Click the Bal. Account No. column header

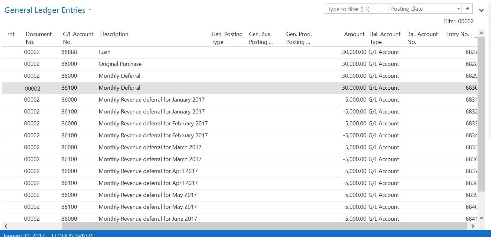pyautogui.click(x=422, y=38)
